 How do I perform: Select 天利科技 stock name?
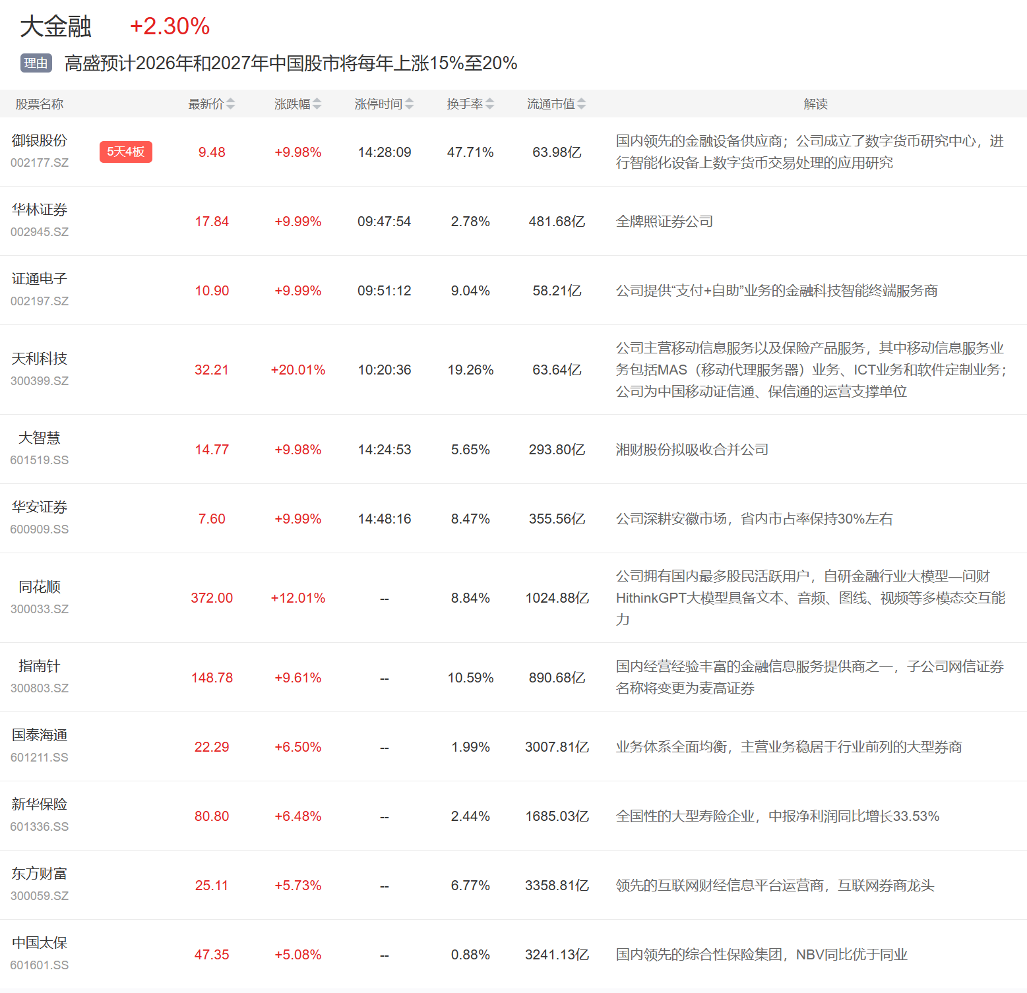click(x=40, y=359)
